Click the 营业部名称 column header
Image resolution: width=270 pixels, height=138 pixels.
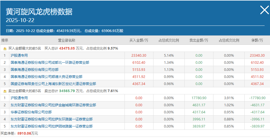[x=67, y=40]
